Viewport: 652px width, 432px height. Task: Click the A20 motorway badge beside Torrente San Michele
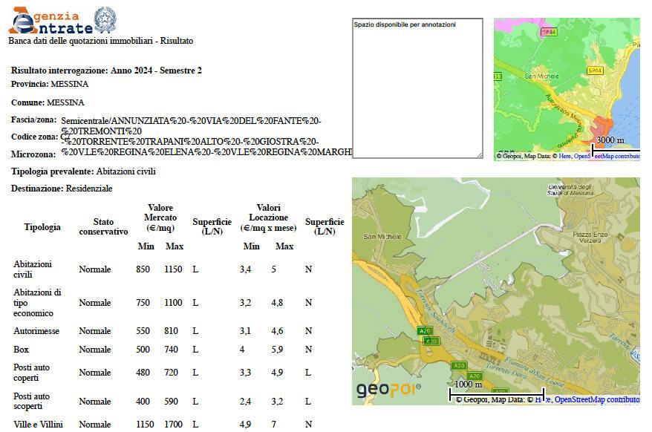425,331
